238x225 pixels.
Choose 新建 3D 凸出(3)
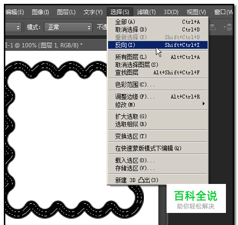pyautogui.click(x=158, y=180)
